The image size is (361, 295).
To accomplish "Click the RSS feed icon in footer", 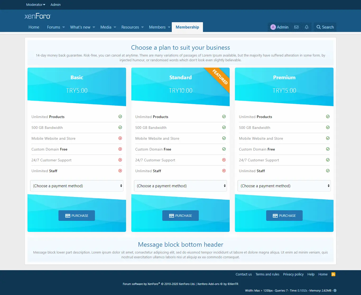I will [x=333, y=274].
